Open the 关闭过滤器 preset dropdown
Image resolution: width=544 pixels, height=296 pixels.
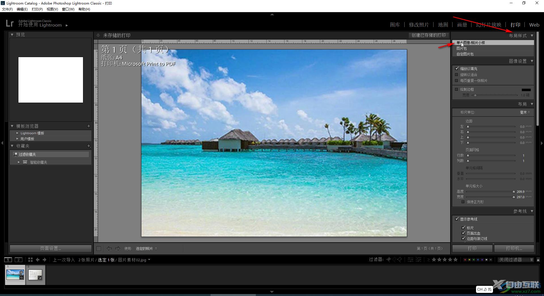coord(516,260)
